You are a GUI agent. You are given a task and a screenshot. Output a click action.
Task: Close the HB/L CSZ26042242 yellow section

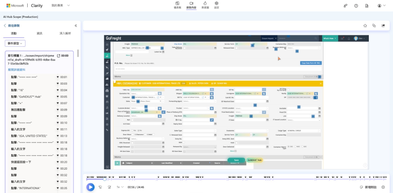point(320,83)
